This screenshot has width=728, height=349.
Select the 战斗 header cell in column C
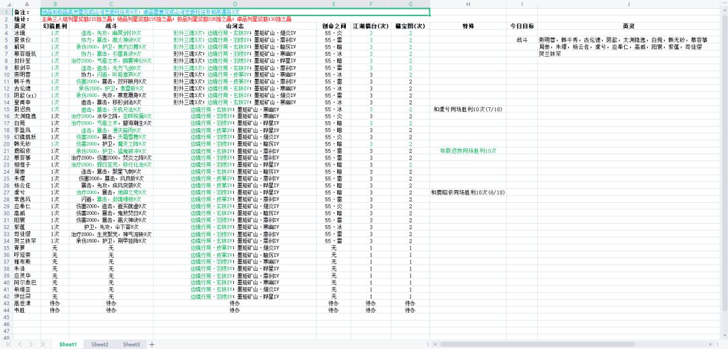click(111, 26)
